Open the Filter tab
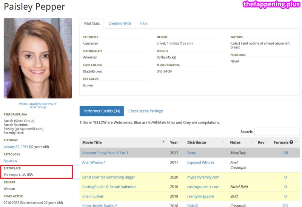Viewport: 302px width, 207px height. click(144, 23)
